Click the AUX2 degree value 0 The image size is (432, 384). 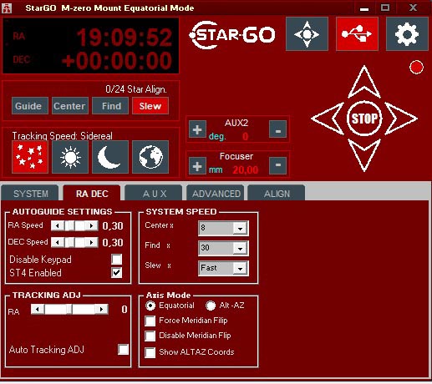pos(245,136)
